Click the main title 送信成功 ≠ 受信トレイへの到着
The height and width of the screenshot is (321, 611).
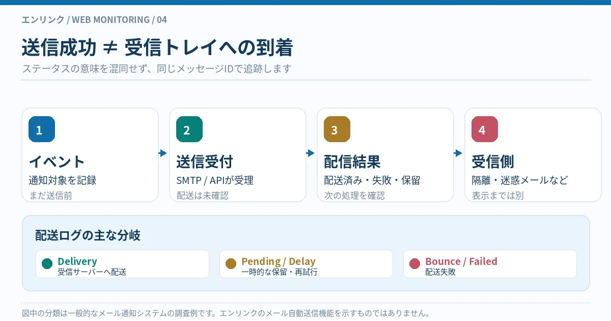157,47
